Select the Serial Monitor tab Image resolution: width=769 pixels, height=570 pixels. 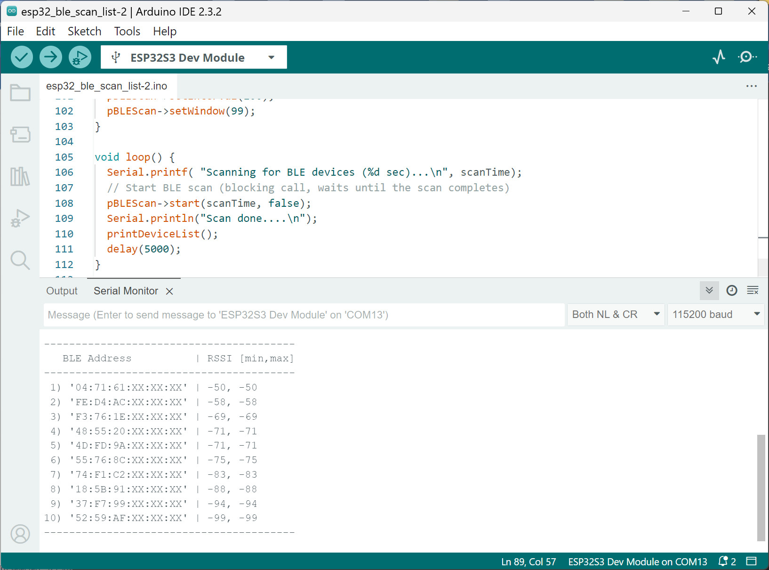click(126, 291)
